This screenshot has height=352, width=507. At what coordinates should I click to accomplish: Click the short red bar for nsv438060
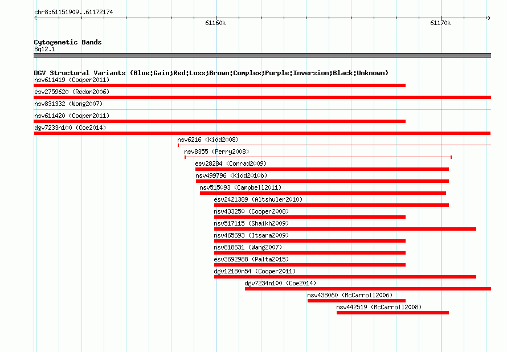click(357, 301)
